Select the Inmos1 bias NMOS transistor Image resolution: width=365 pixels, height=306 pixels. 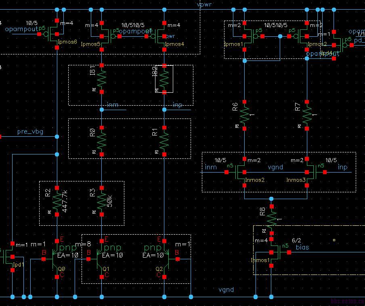[x=275, y=252]
